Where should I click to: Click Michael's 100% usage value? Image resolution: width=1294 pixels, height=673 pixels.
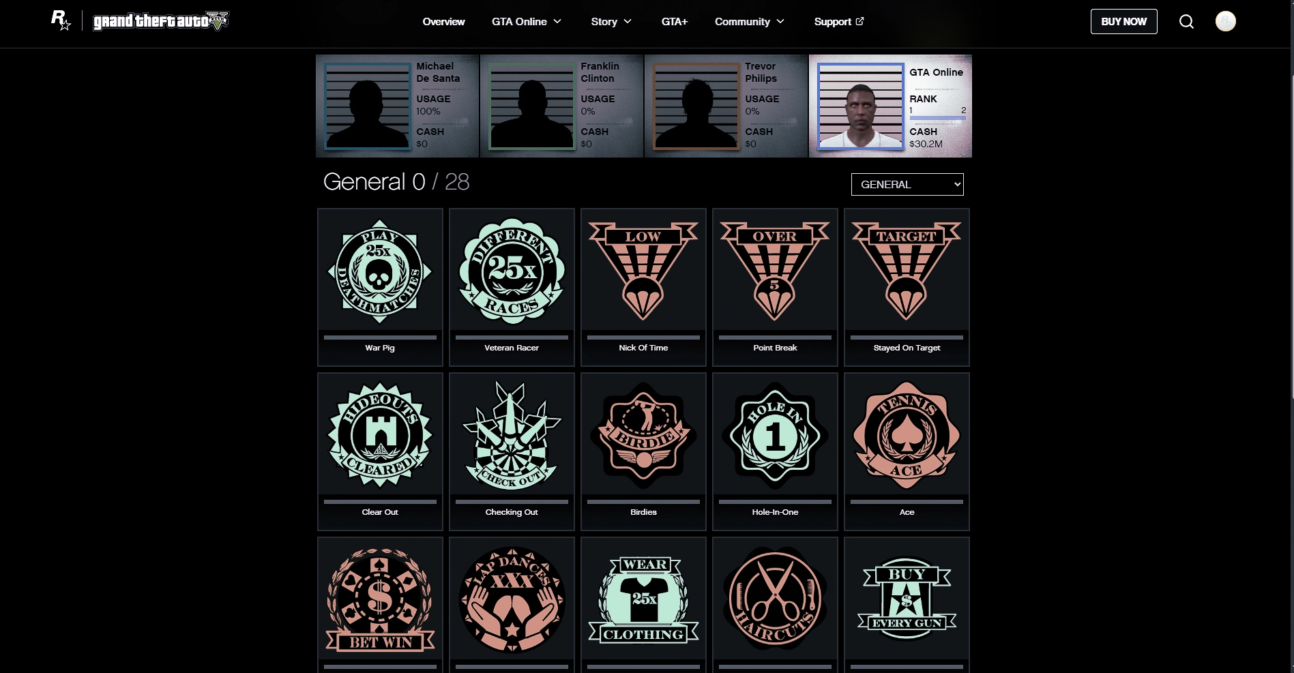[x=428, y=111]
